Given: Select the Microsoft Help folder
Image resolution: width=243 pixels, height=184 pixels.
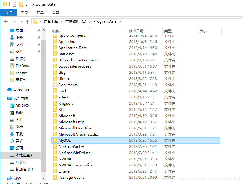Looking at the screenshot, I should (x=71, y=122).
